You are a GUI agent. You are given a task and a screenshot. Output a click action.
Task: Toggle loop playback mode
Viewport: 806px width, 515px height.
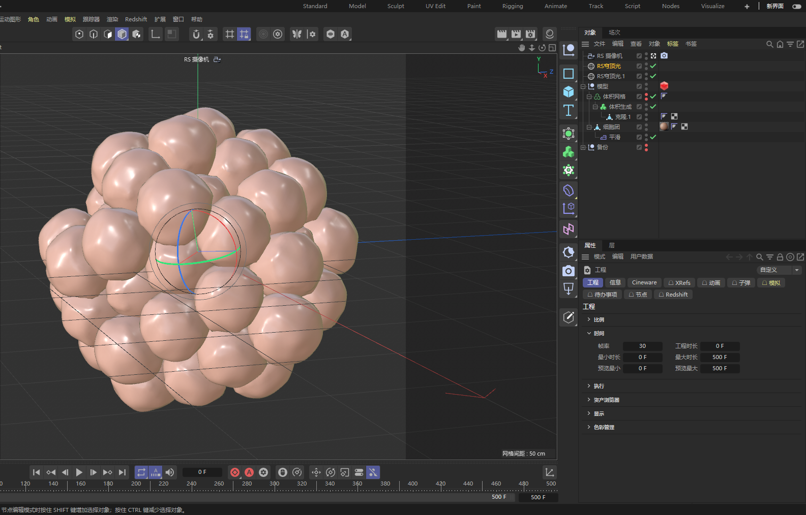click(141, 472)
